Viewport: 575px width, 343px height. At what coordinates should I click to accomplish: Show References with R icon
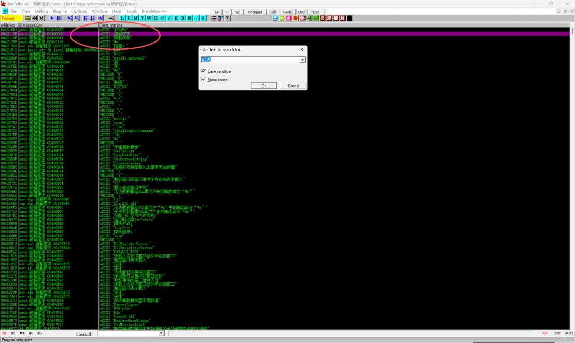pyautogui.click(x=190, y=18)
